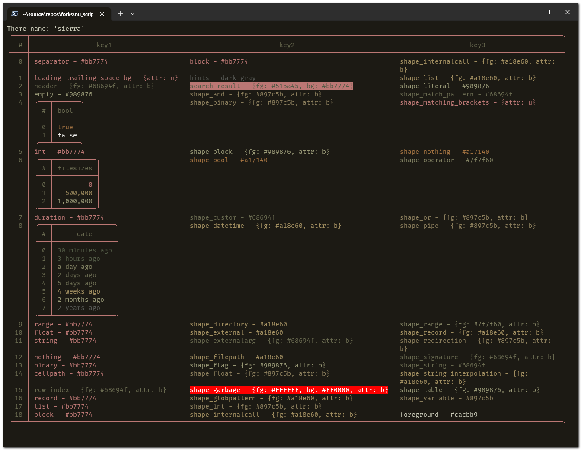Viewport: 581px width, 450px height.
Task: Click the leading_trailing_space_bg row
Action: [x=106, y=78]
